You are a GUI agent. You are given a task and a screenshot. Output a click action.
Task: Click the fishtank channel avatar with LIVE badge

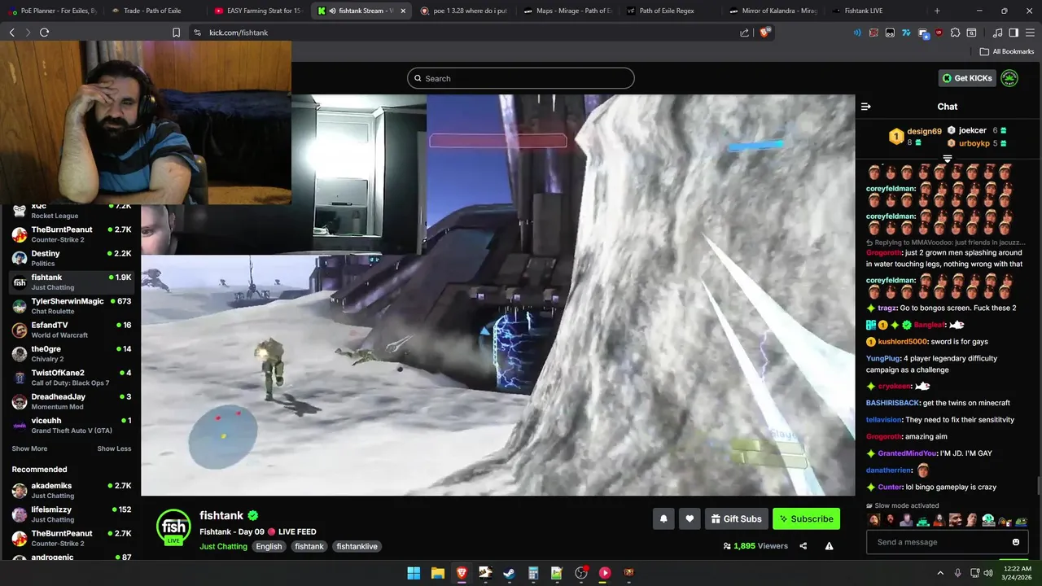click(x=173, y=527)
